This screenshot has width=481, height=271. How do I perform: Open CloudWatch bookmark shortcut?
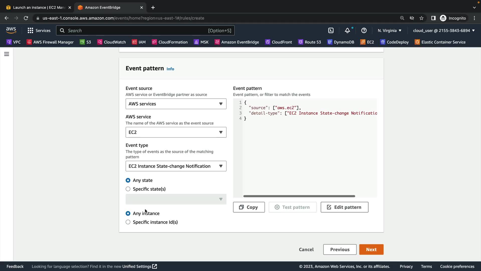(x=111, y=42)
